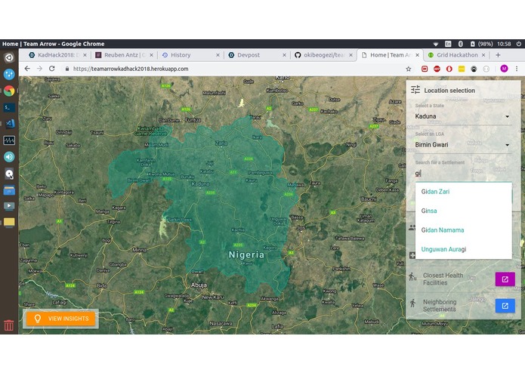Switch to the Devpost tab
Image resolution: width=525 pixels, height=373 pixels.
(x=256, y=55)
